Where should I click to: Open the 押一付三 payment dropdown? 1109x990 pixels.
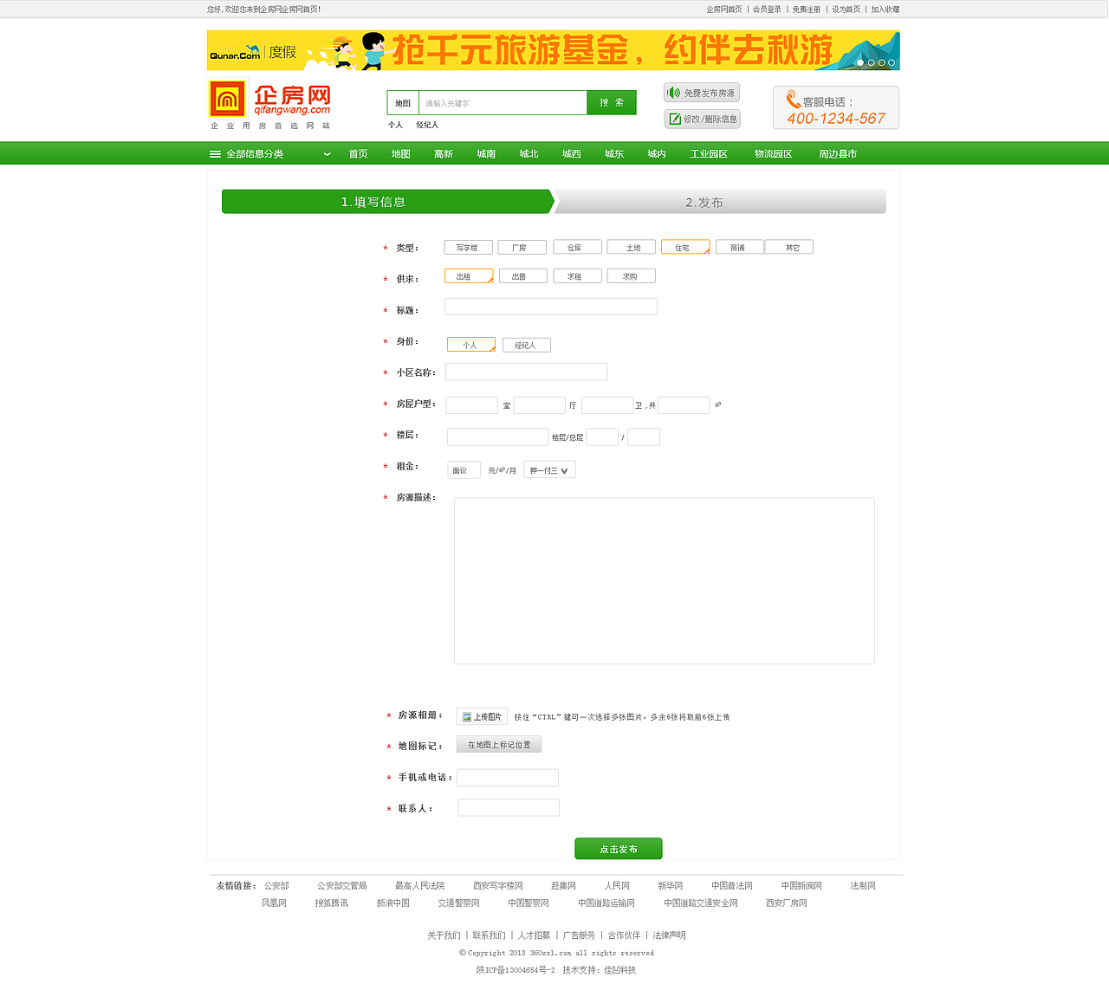point(549,470)
